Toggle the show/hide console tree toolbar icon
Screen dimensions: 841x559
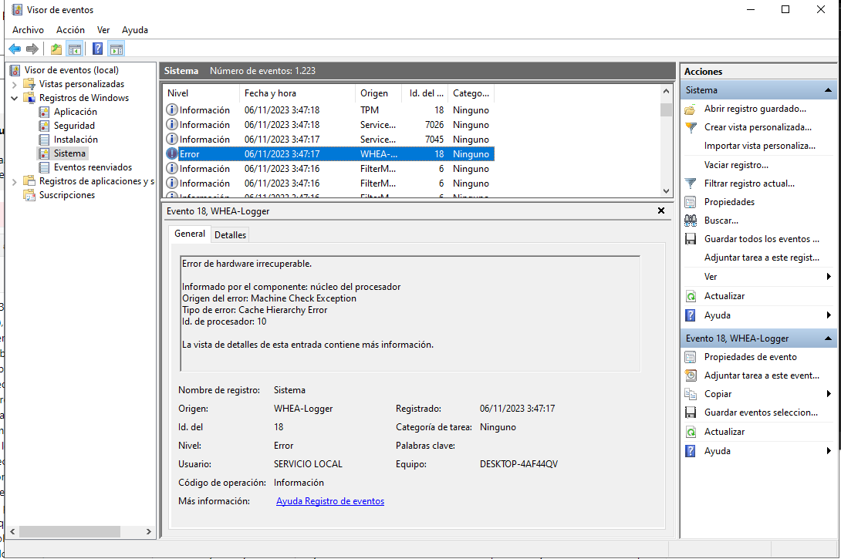click(x=75, y=49)
